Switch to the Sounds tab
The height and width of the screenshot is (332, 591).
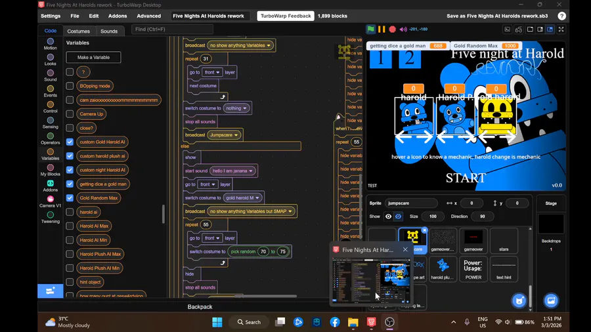coord(109,31)
